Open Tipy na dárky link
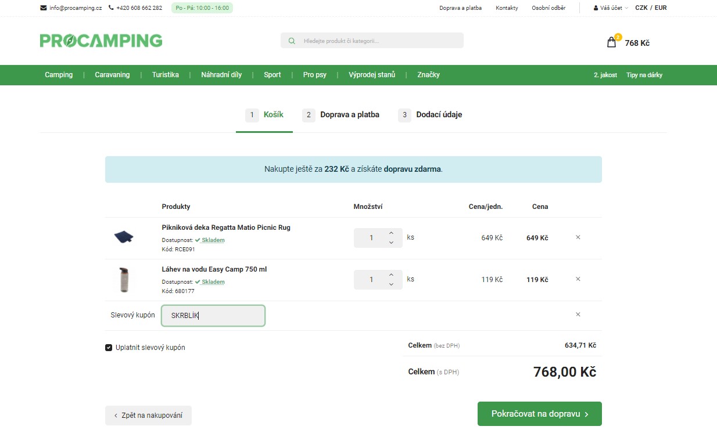This screenshot has width=717, height=437. pyautogui.click(x=644, y=75)
